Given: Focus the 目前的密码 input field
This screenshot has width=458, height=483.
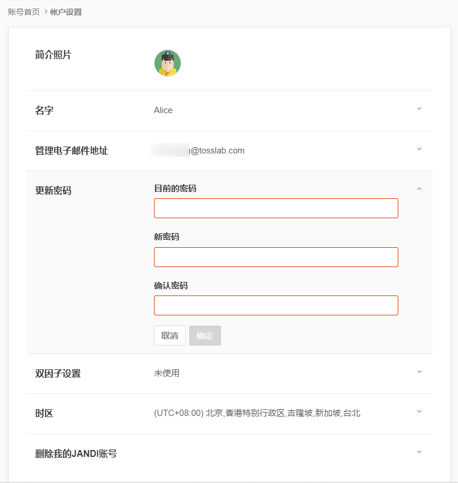Looking at the screenshot, I should pos(276,208).
